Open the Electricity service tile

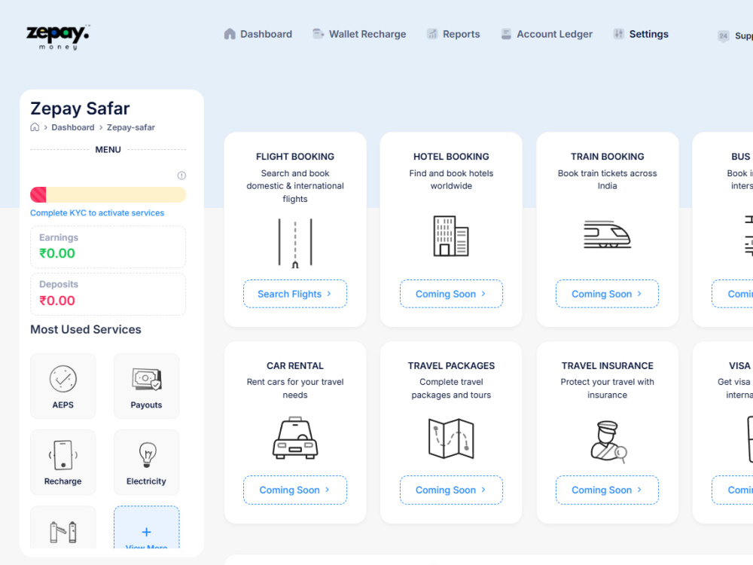[x=147, y=463]
